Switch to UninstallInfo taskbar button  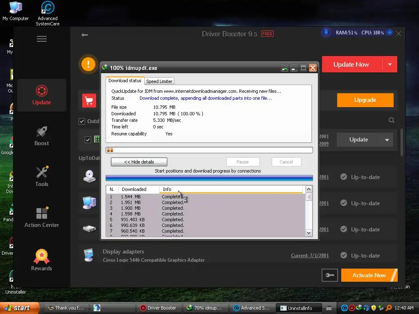tap(298, 308)
